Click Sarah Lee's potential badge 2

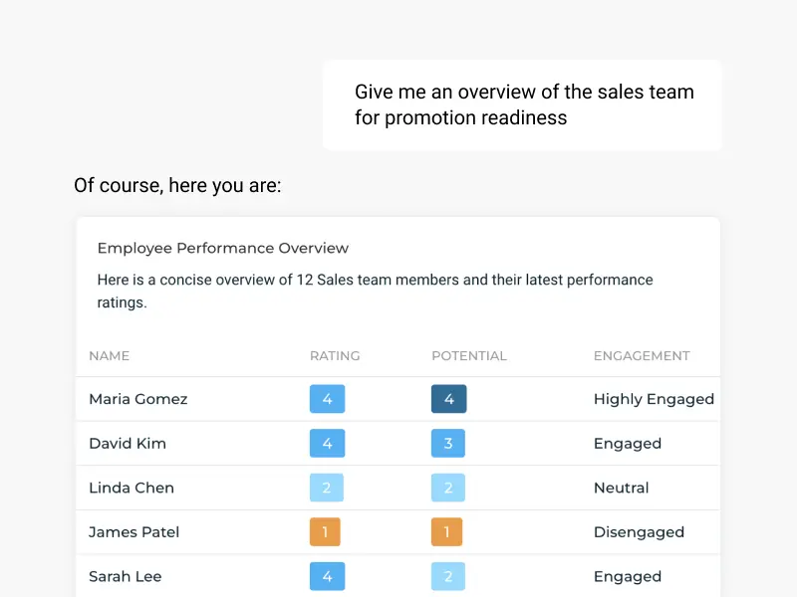447,576
